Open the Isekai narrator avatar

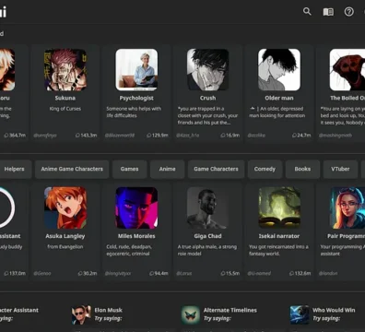(x=279, y=207)
